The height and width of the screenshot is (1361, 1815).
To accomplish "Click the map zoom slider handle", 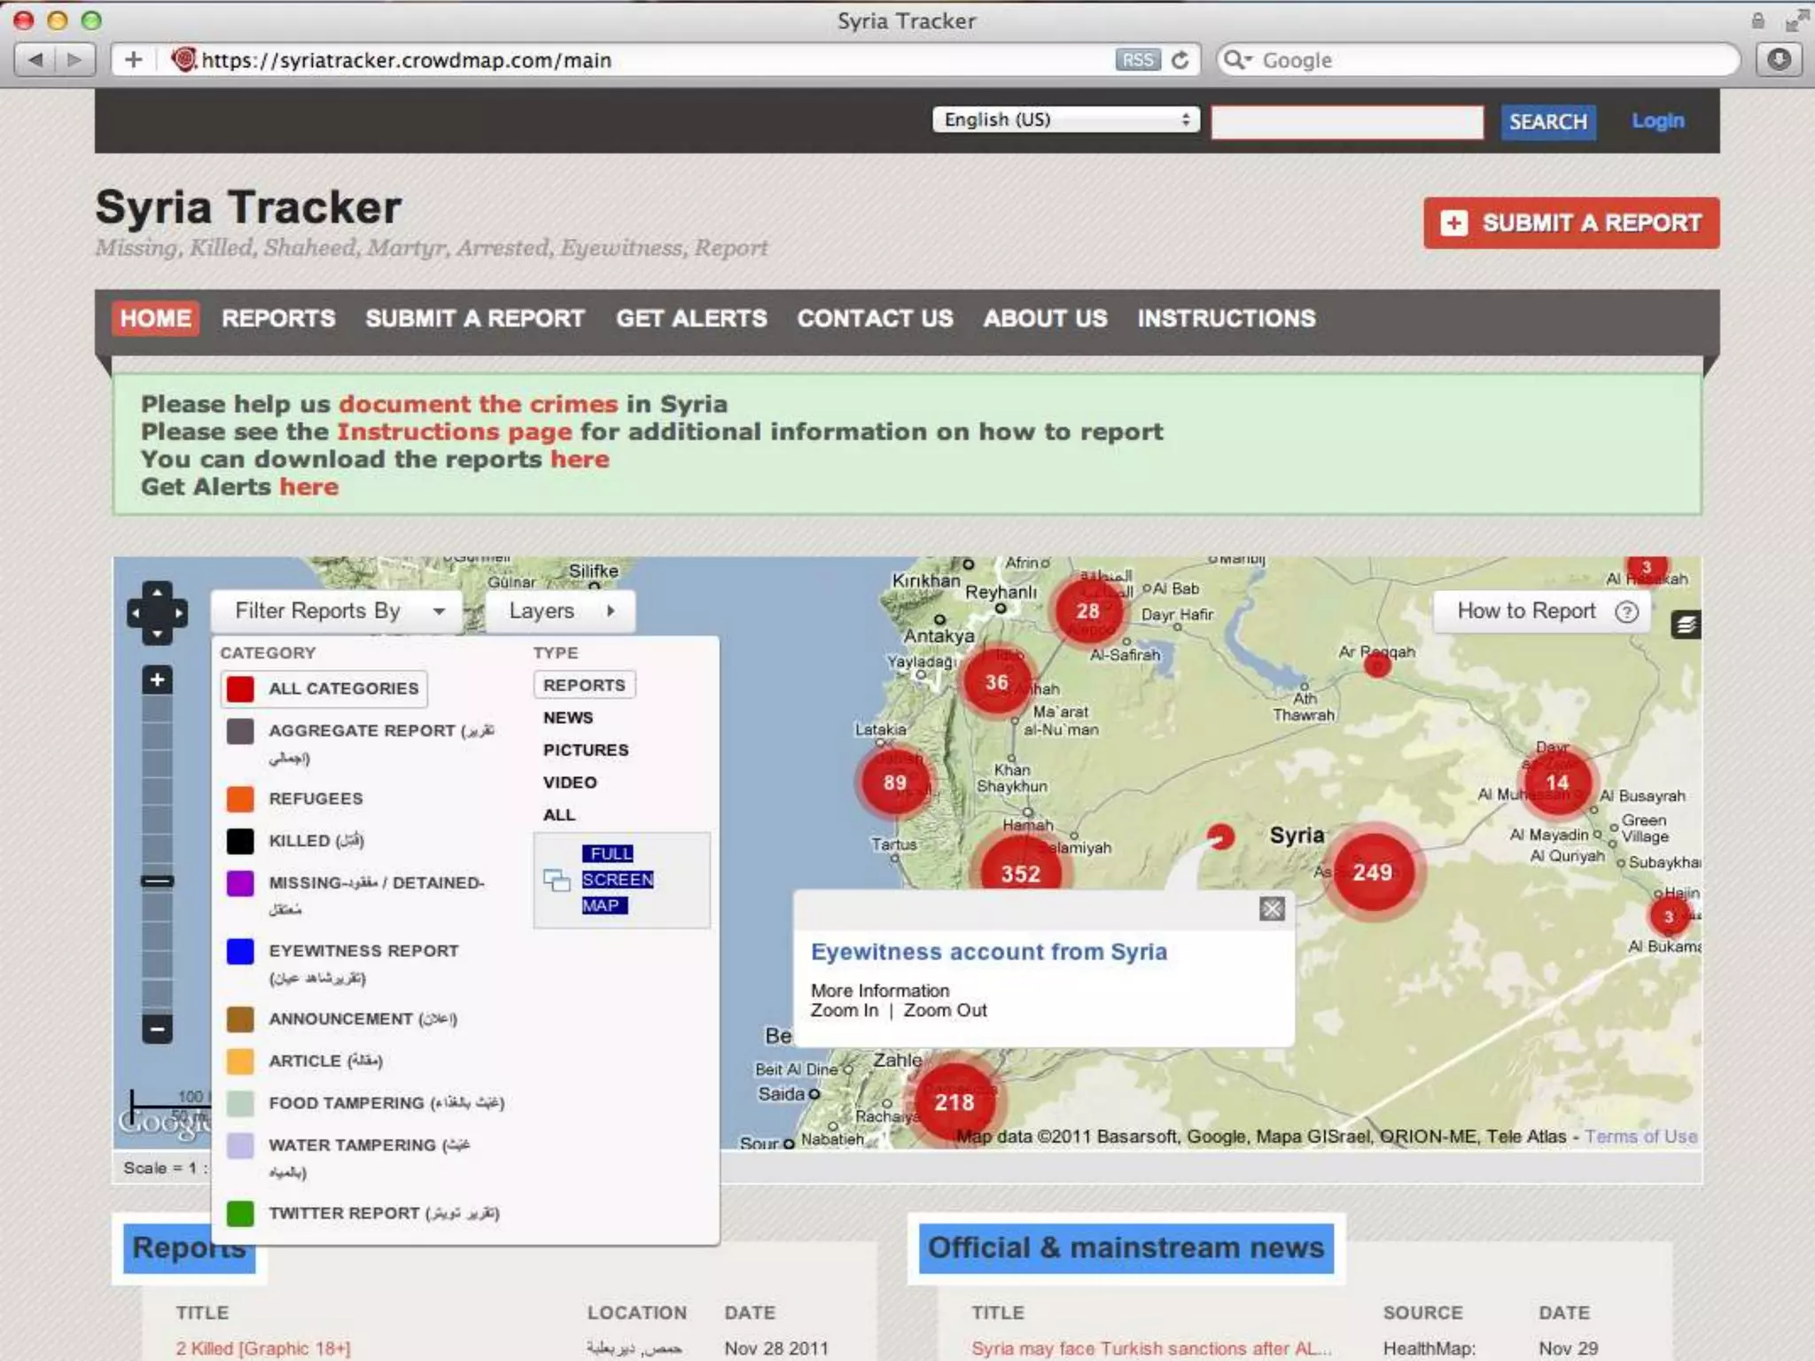I will tap(157, 881).
